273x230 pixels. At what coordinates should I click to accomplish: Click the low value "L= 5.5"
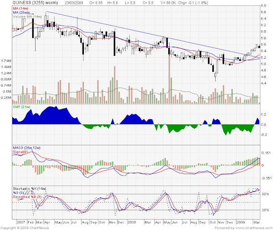click(130, 3)
